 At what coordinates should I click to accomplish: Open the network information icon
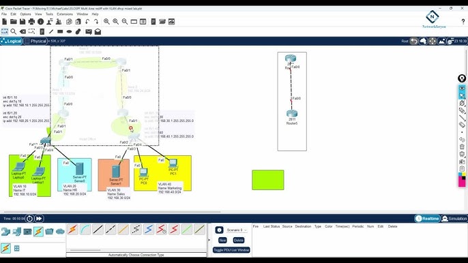(41, 22)
